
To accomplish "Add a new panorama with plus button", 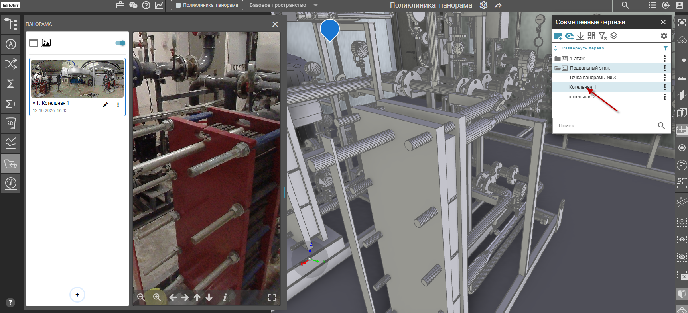I will [77, 295].
